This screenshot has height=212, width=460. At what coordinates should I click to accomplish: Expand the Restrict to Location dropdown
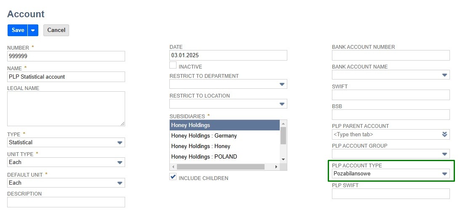pos(282,104)
